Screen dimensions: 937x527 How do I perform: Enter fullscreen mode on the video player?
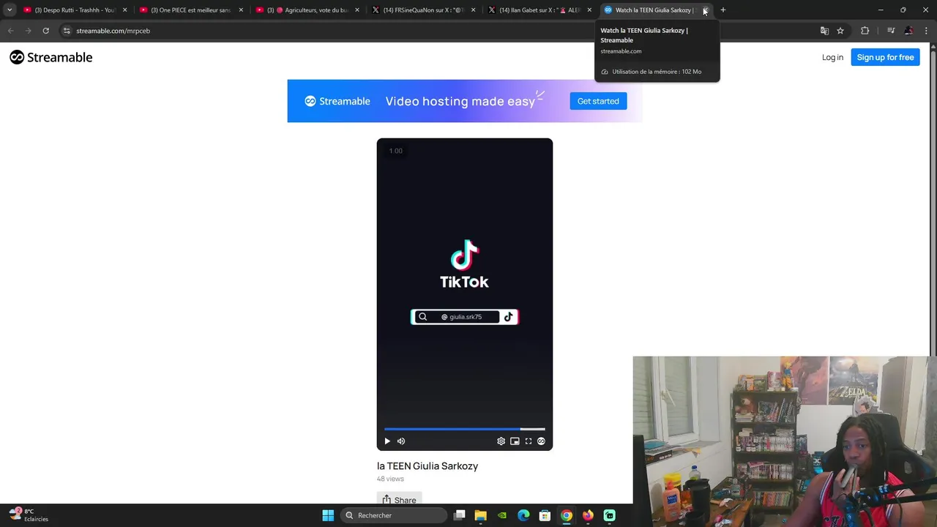[529, 441]
